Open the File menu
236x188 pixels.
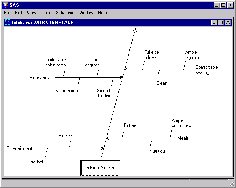7,13
